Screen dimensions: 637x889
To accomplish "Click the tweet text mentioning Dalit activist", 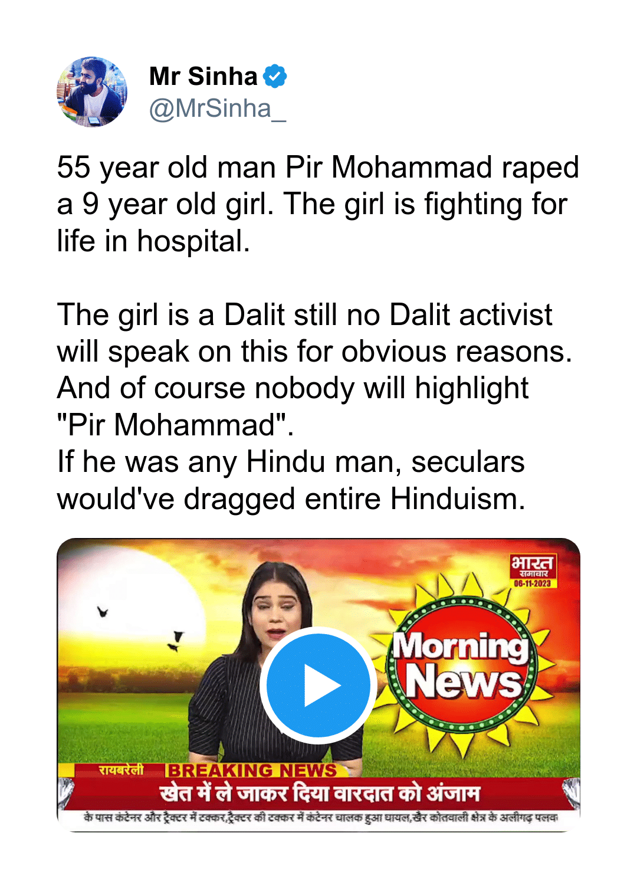I will pos(314,369).
